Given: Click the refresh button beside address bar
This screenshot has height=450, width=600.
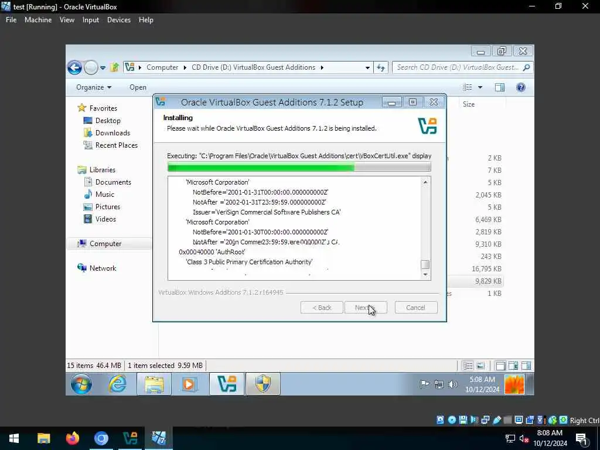Looking at the screenshot, I should tap(381, 68).
